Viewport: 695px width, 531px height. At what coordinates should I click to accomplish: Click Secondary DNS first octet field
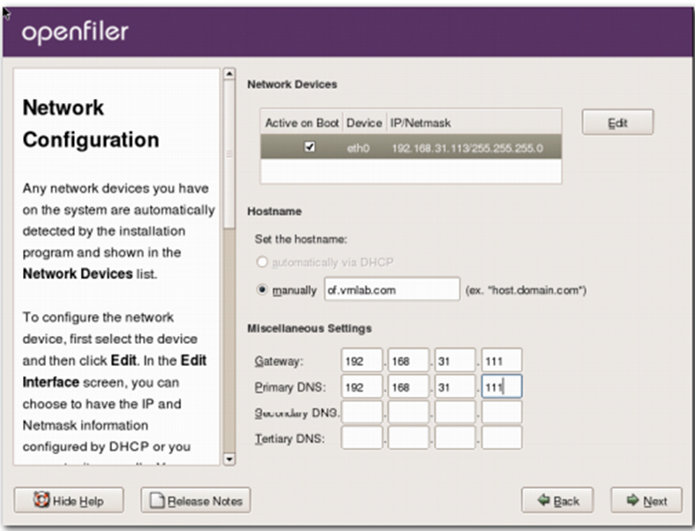pyautogui.click(x=362, y=412)
